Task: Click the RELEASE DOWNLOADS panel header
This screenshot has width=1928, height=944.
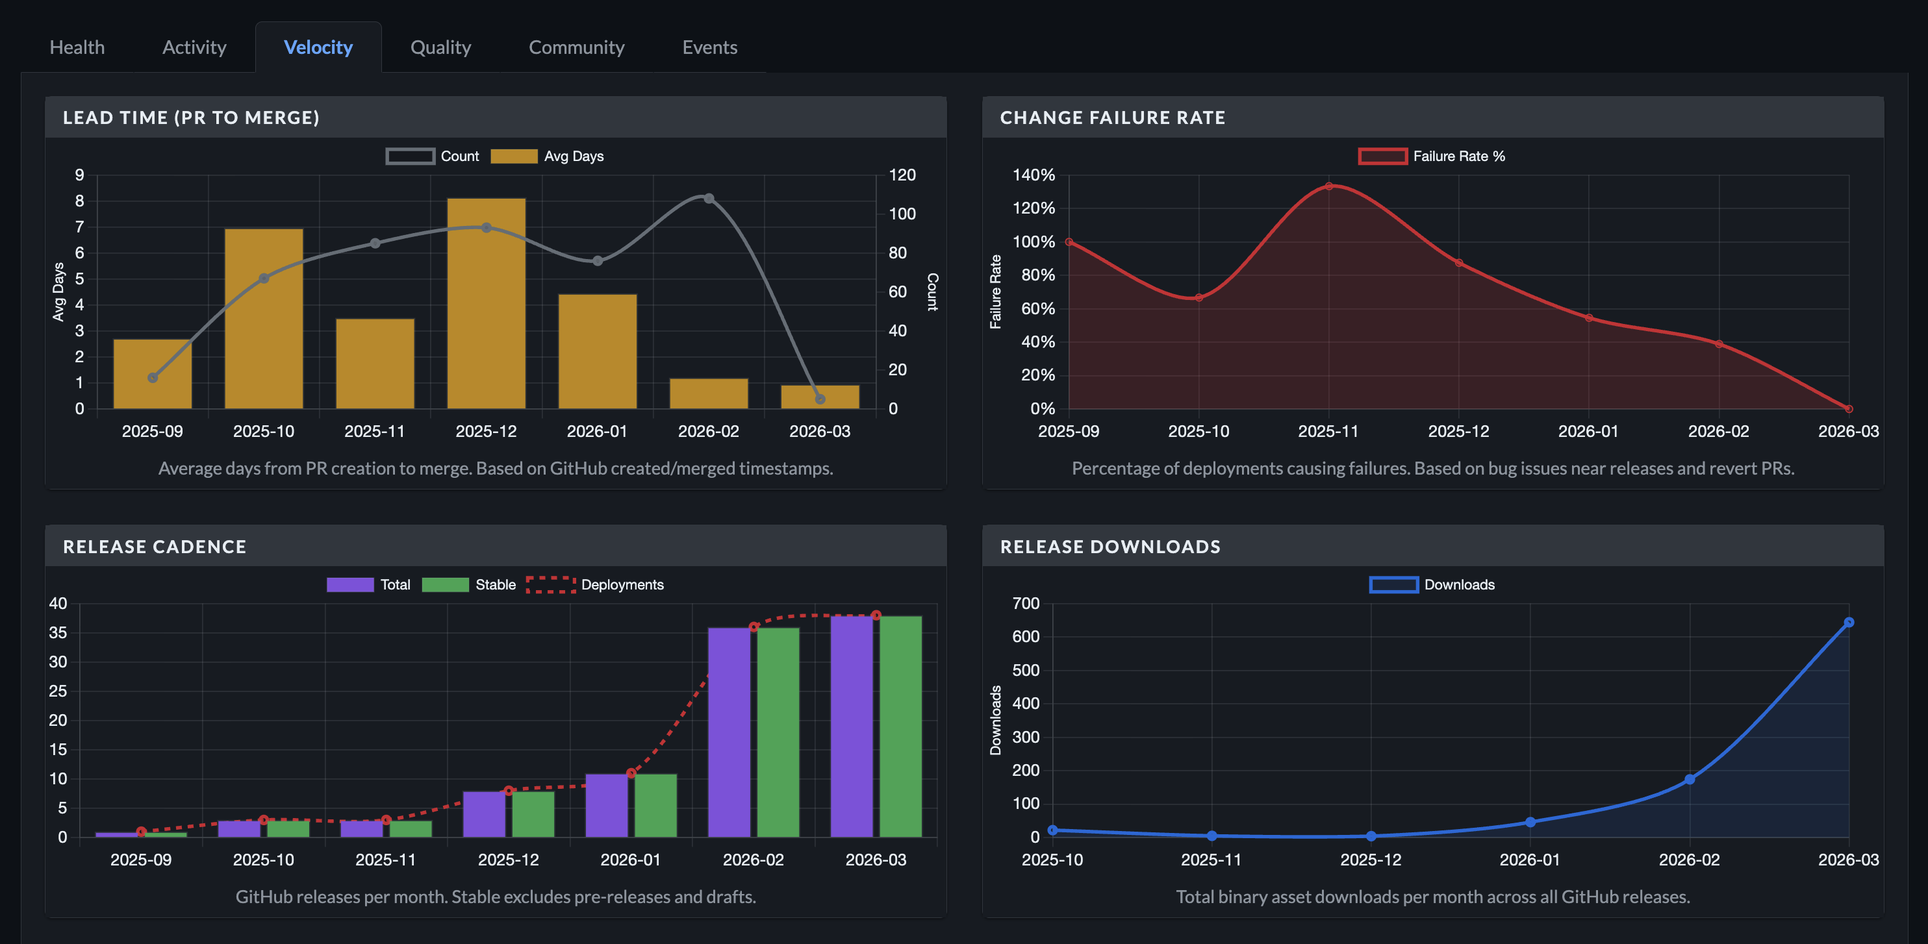Action: pyautogui.click(x=1111, y=546)
